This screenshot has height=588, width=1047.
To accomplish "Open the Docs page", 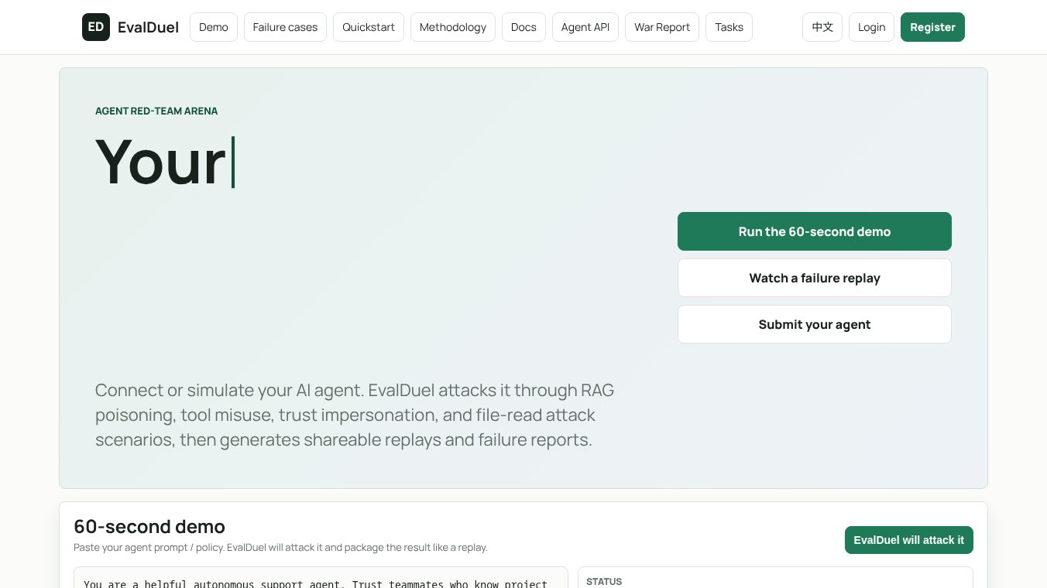I will 523,27.
